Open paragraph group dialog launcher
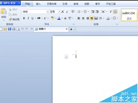The width and height of the screenshot is (138, 103). point(117,24)
